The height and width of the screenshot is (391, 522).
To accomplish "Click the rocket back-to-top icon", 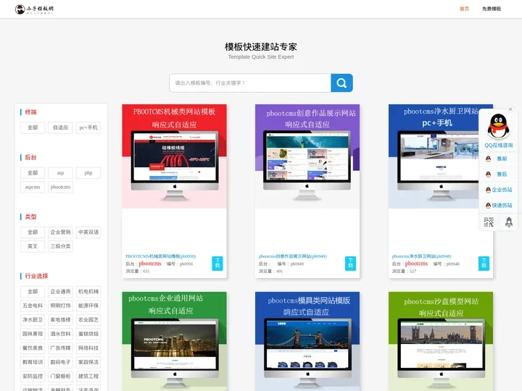I will point(509,222).
